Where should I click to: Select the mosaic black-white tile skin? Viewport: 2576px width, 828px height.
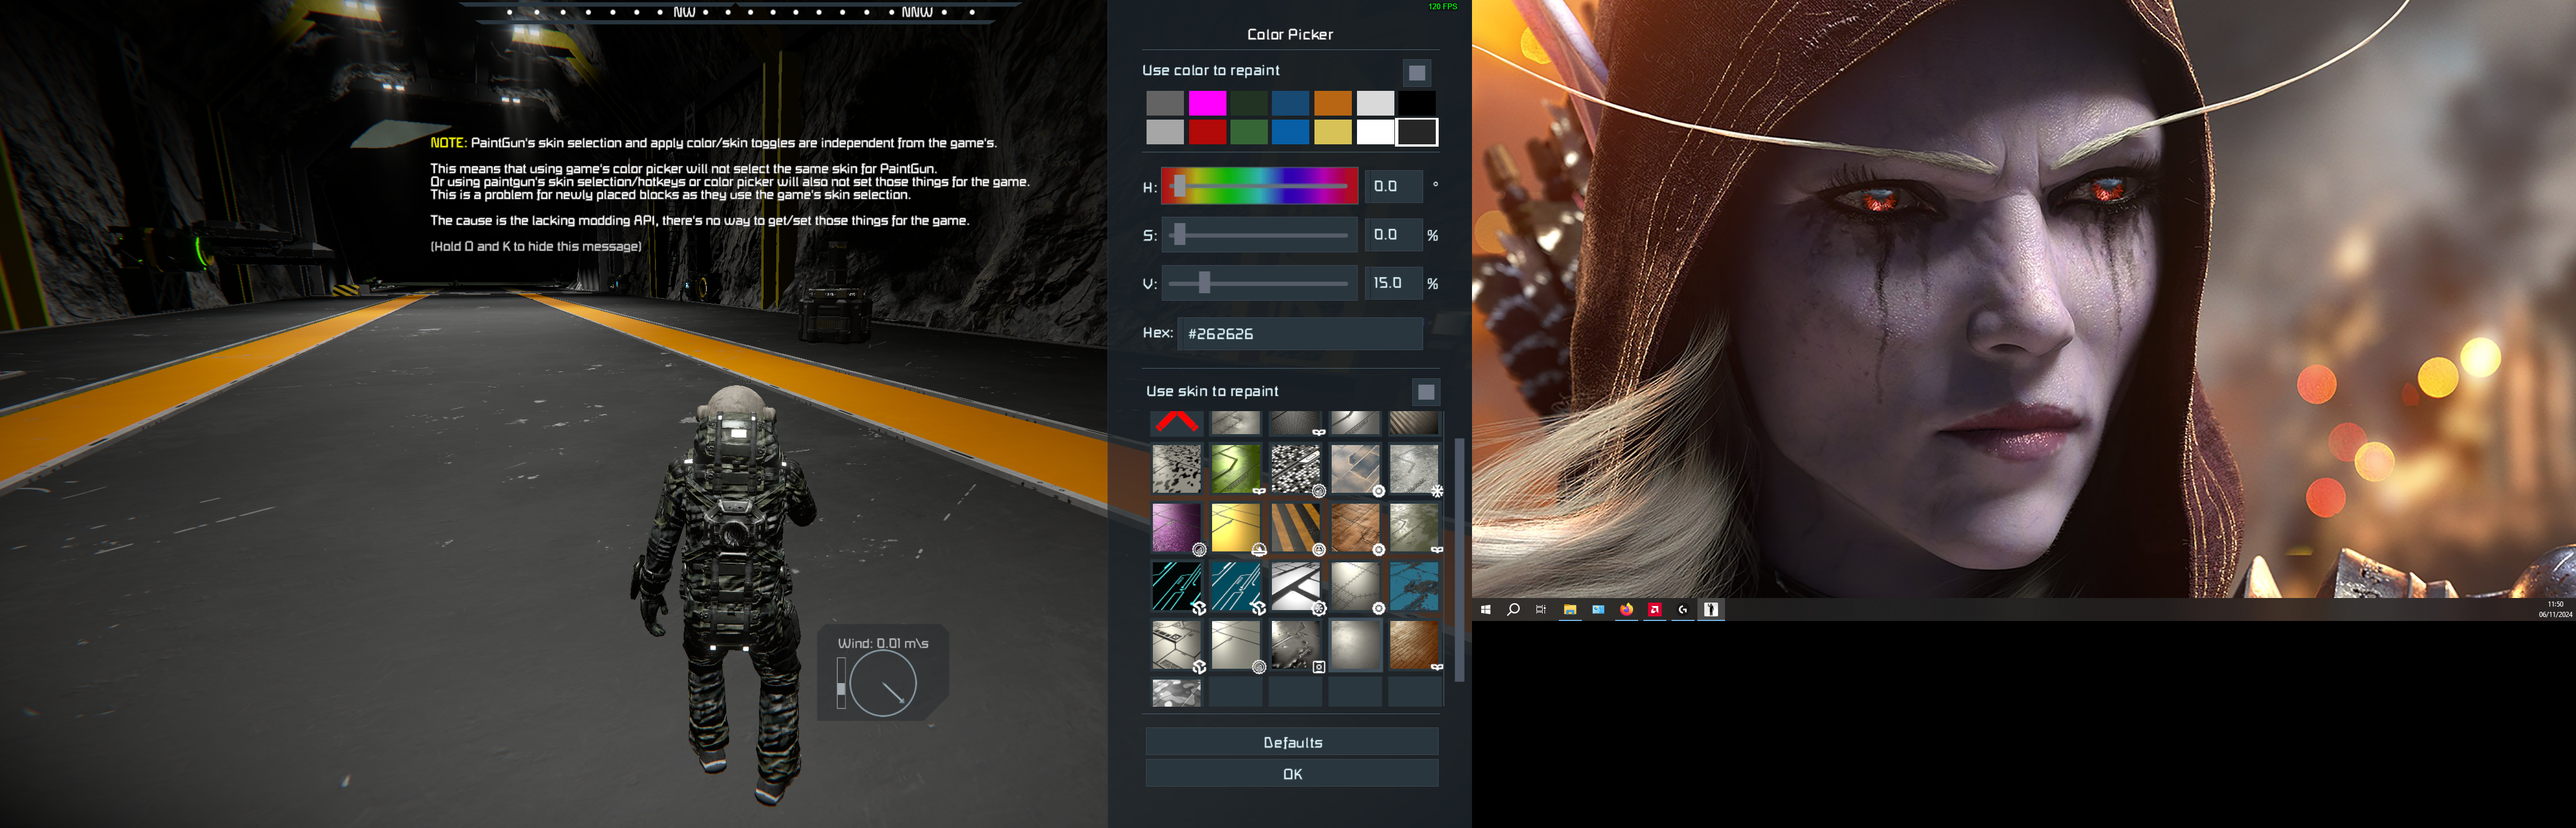(x=1295, y=468)
